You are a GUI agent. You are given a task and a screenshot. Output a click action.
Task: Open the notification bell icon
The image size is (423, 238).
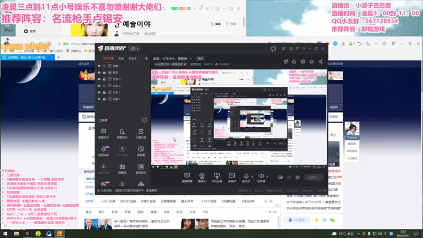pyautogui.click(x=311, y=61)
